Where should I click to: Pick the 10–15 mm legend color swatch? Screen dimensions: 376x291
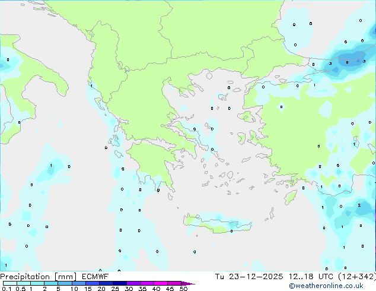79,283
